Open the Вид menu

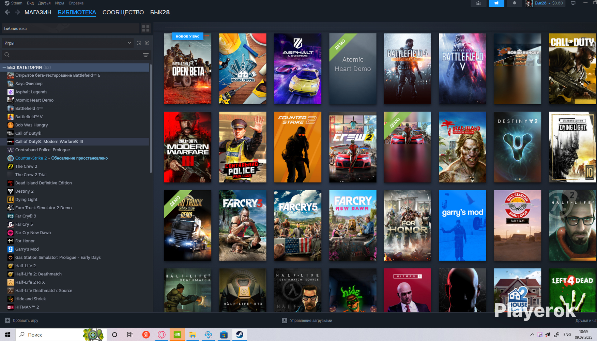pyautogui.click(x=30, y=3)
